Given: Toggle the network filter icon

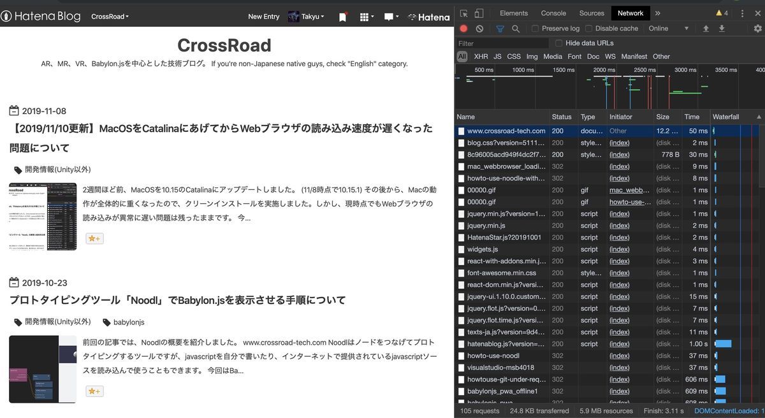Looking at the screenshot, I should tap(500, 29).
